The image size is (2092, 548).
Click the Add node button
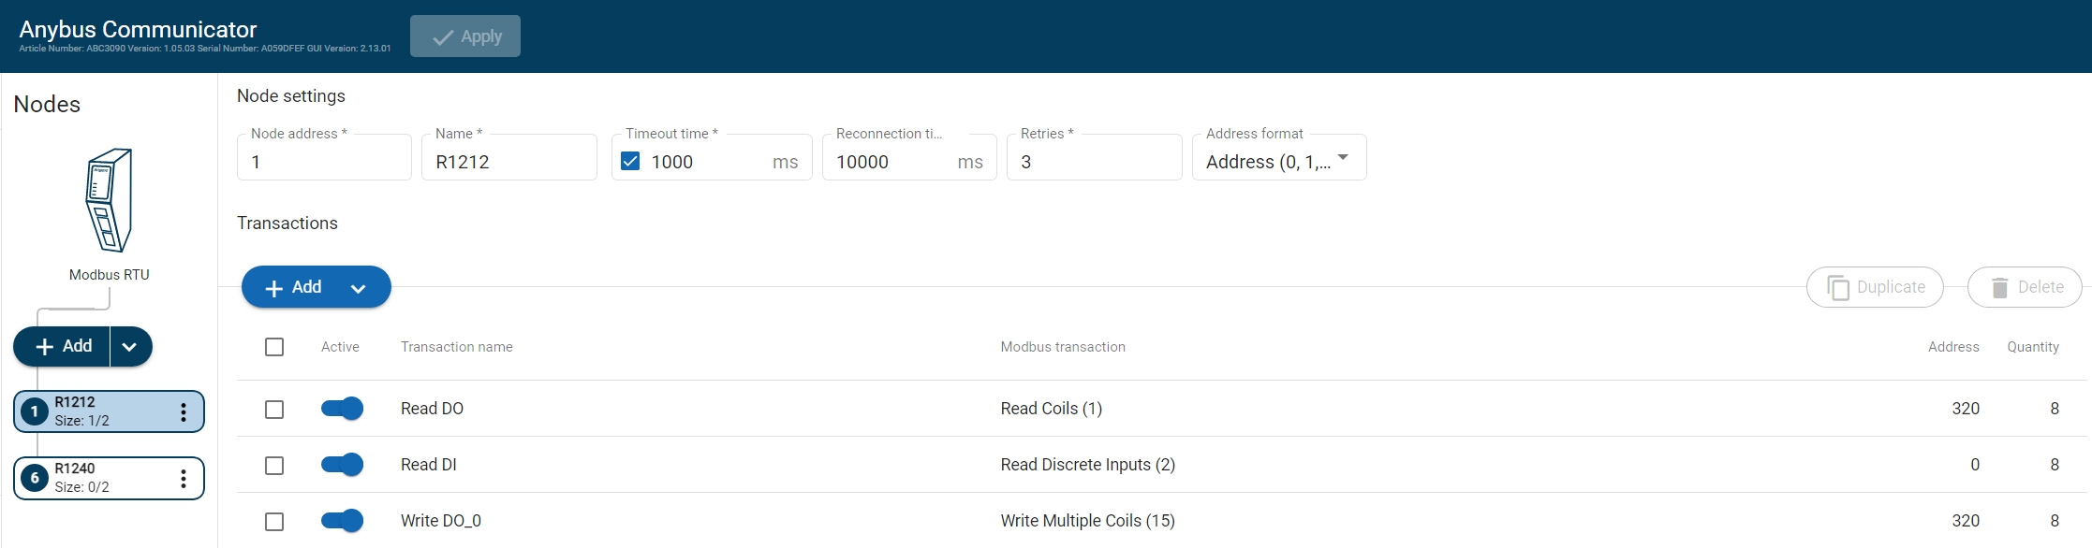[x=64, y=347]
